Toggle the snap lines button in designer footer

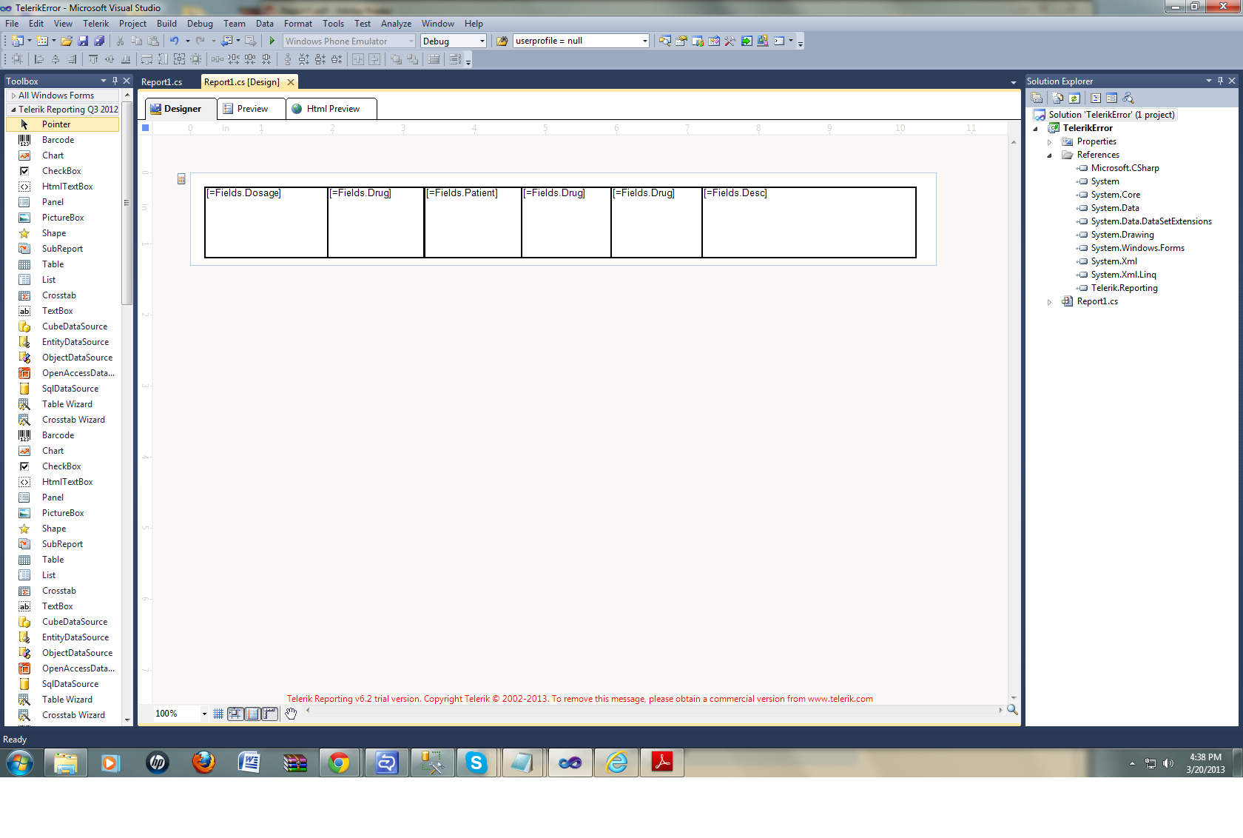[x=252, y=714]
